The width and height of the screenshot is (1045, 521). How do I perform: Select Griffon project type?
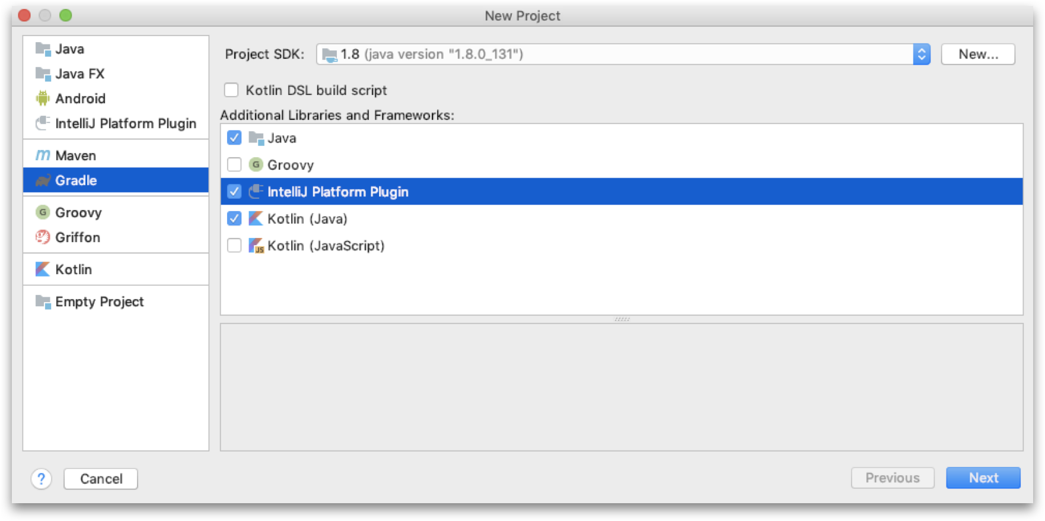coord(116,237)
